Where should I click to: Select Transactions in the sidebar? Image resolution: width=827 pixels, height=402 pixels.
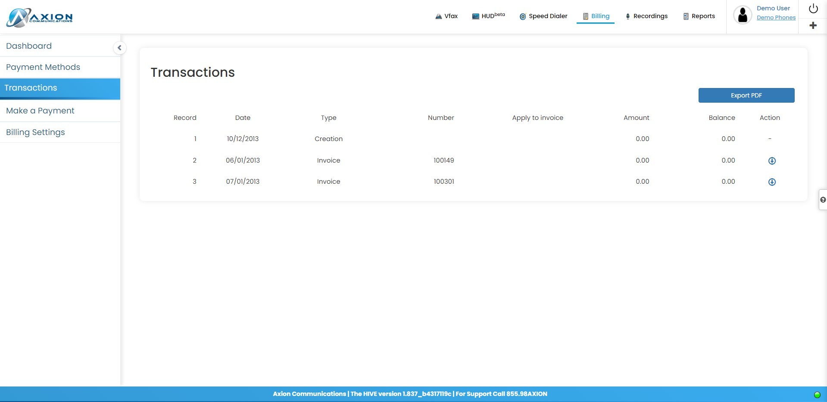pyautogui.click(x=60, y=88)
